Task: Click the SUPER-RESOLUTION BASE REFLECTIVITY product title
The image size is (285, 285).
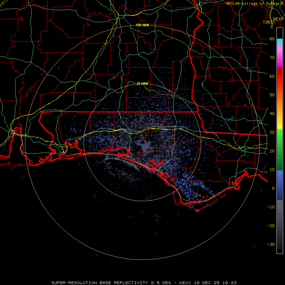Action: click(x=100, y=283)
